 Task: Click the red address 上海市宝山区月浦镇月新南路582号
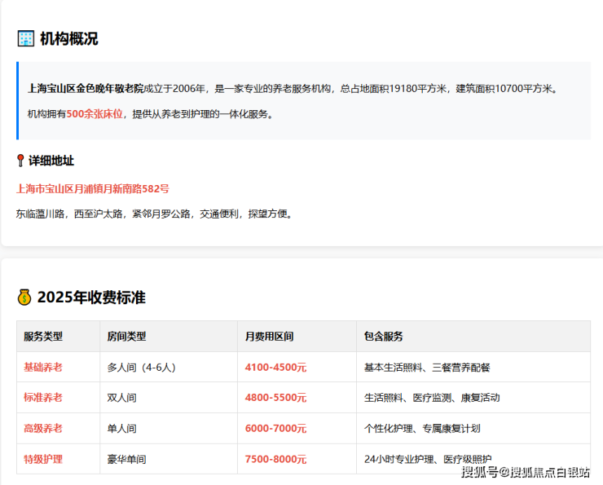92,188
